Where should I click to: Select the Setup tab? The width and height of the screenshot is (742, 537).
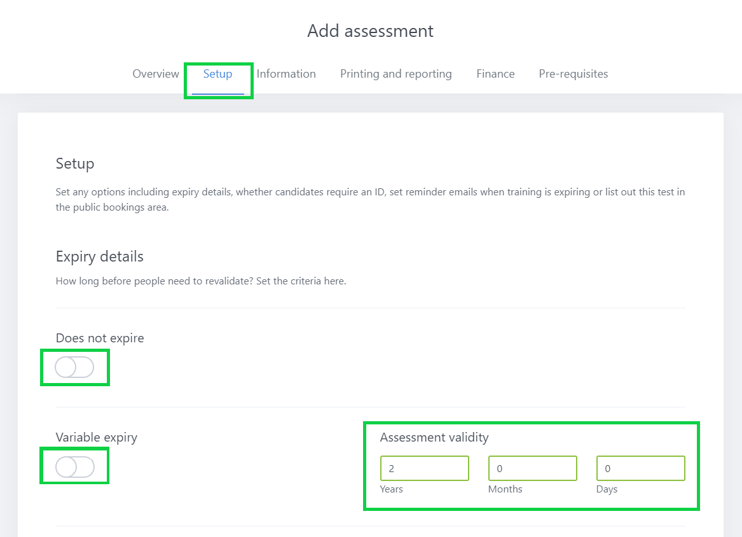click(217, 74)
